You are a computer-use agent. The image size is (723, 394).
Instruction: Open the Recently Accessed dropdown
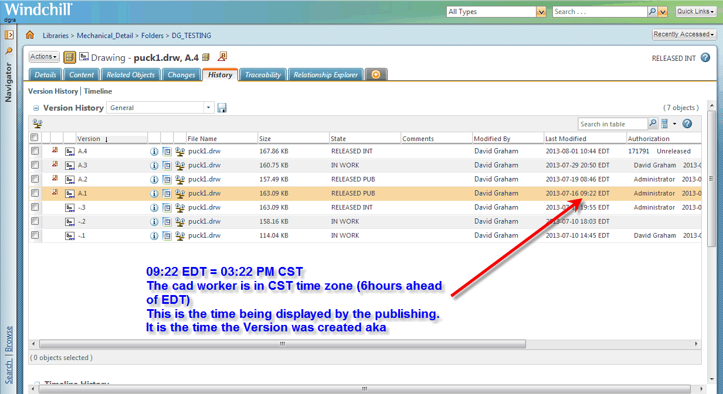(x=684, y=35)
